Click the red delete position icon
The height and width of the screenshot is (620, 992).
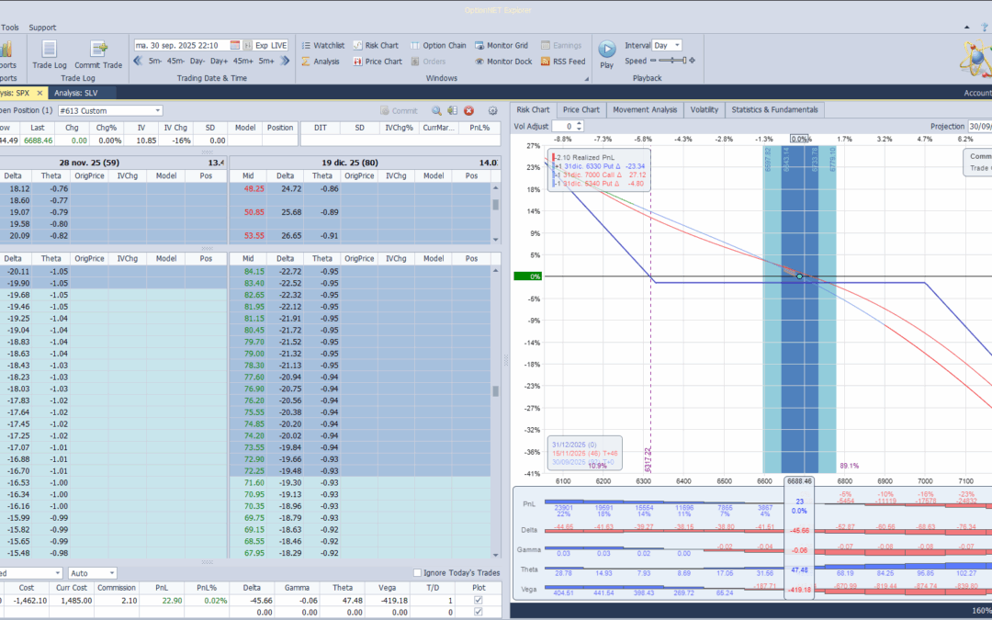[x=468, y=110]
